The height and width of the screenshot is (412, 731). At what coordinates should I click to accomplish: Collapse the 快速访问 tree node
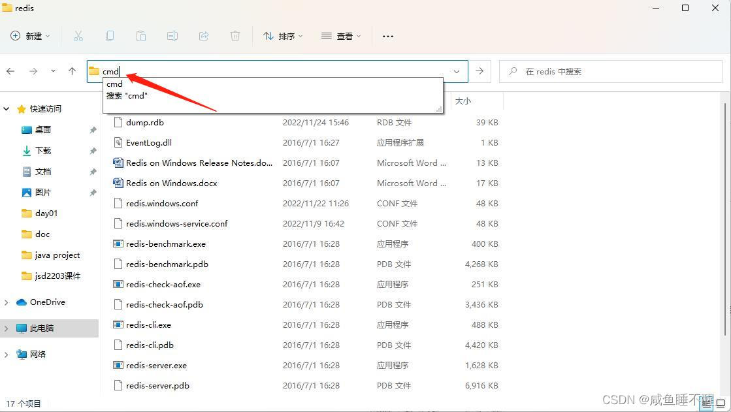[6, 108]
